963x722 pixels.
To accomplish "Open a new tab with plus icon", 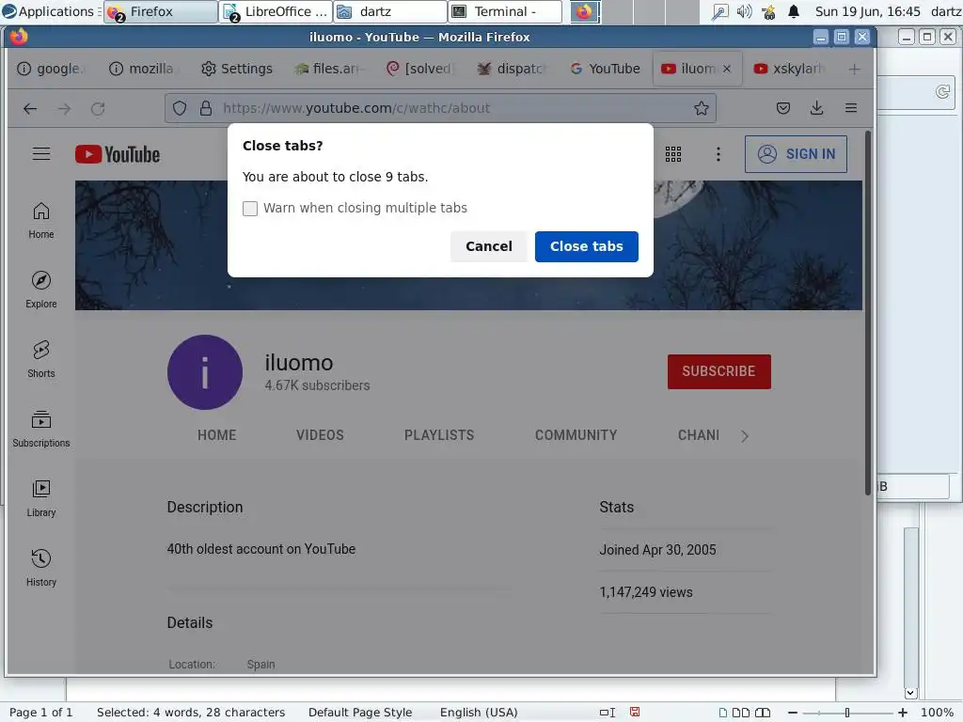I will (854, 70).
